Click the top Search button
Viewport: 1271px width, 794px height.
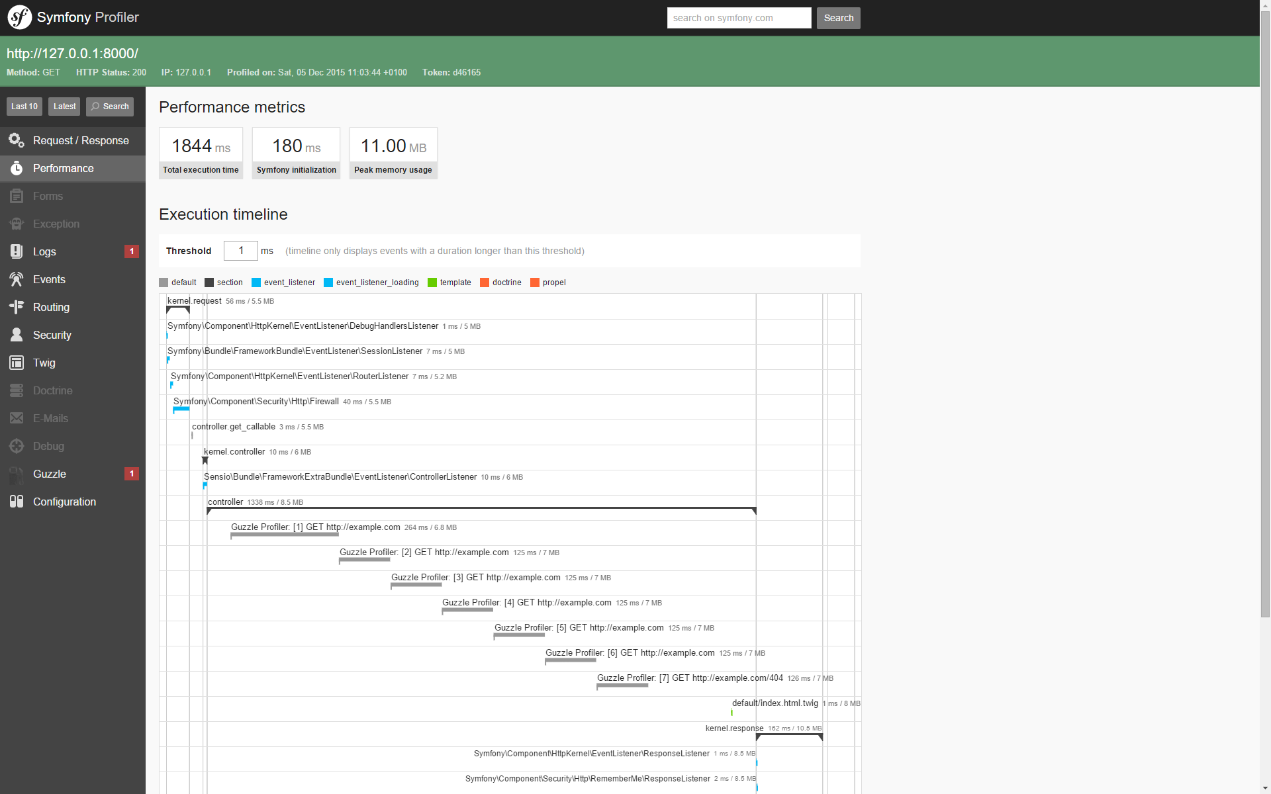point(838,18)
